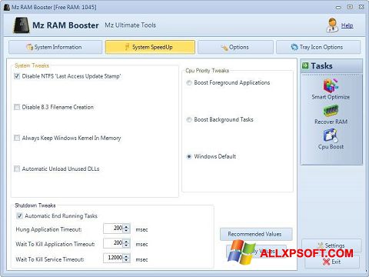Increase Wait To Kill Service Timeout value
369x277 pixels.
coord(126,256)
